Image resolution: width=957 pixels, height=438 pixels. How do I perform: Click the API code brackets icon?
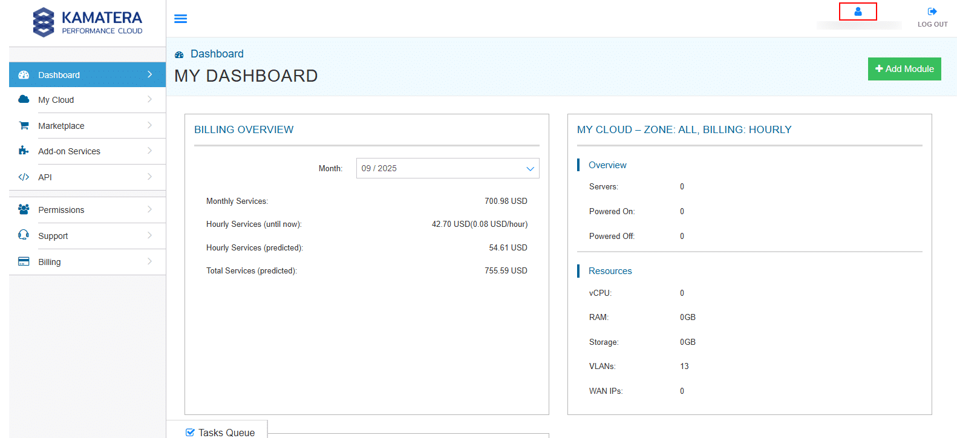point(24,177)
